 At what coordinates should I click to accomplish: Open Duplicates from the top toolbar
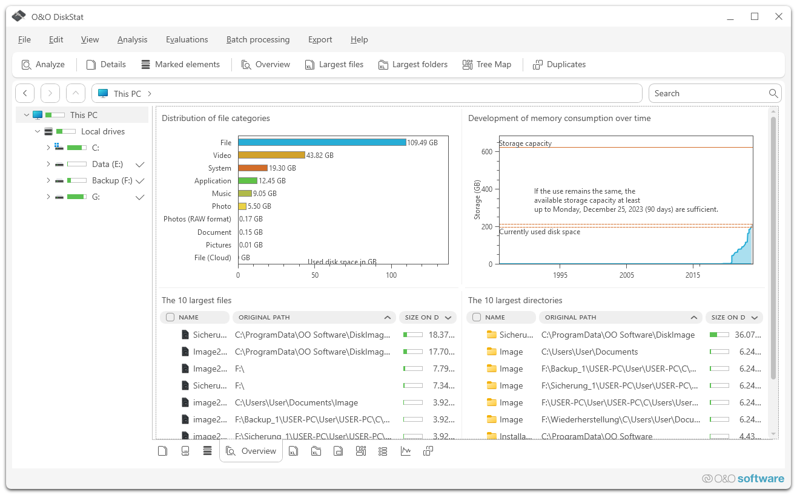tap(560, 64)
